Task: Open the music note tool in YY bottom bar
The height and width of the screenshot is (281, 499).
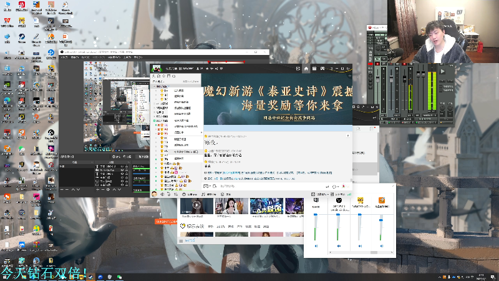Action: [x=203, y=194]
